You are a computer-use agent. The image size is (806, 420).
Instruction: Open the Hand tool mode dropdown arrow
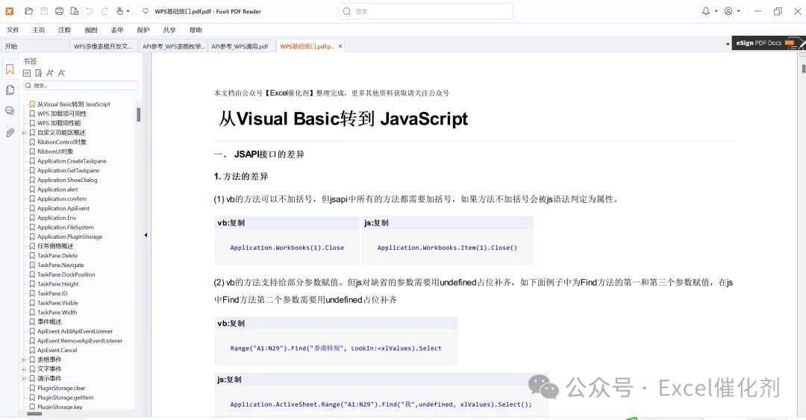click(128, 10)
